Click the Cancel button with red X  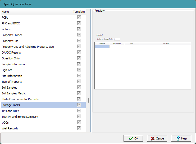[x=157, y=138]
